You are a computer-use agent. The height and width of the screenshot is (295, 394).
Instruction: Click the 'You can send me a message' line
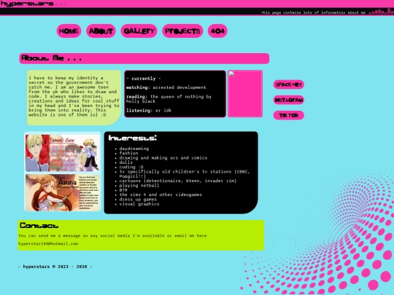click(x=112, y=235)
